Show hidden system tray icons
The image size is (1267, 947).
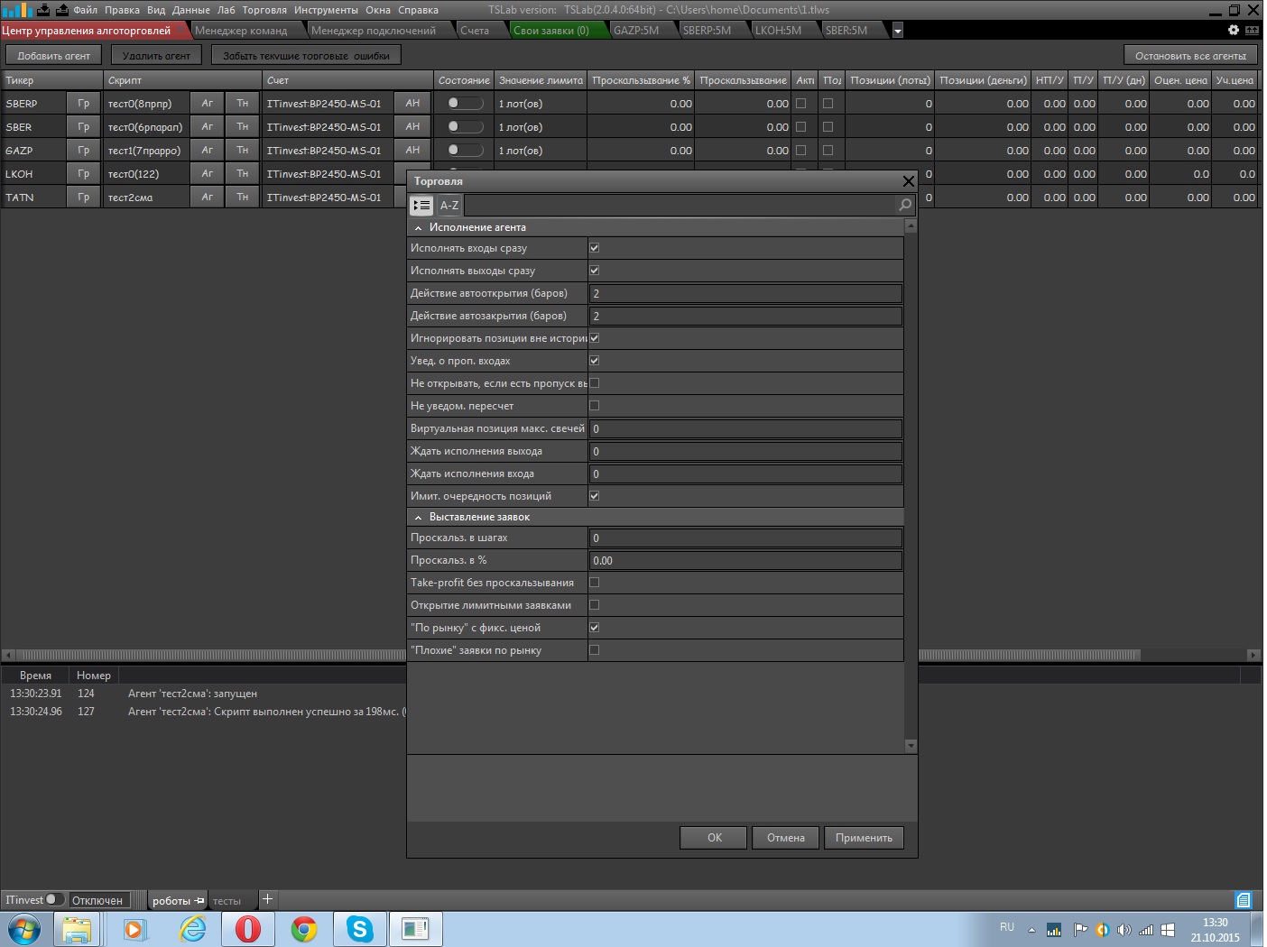click(1031, 930)
